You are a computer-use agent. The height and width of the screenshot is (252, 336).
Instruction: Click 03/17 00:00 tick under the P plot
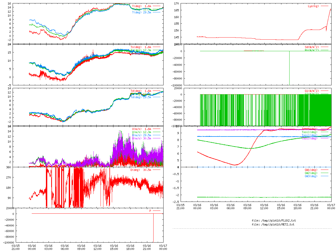click(x=163, y=247)
